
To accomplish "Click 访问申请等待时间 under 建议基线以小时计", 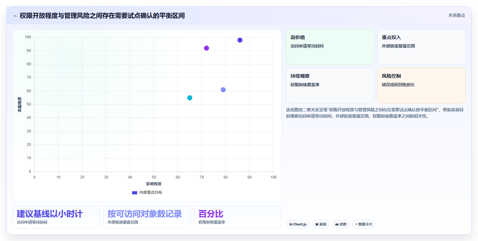I will pyautogui.click(x=32, y=222).
